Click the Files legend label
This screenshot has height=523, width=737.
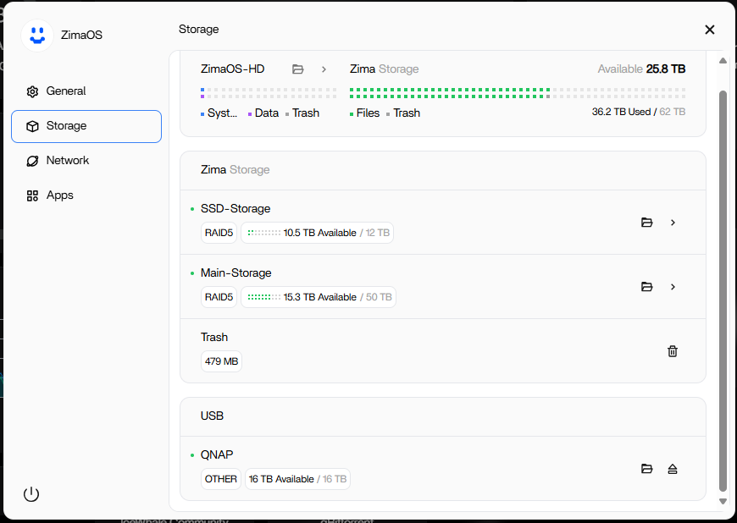pos(368,113)
